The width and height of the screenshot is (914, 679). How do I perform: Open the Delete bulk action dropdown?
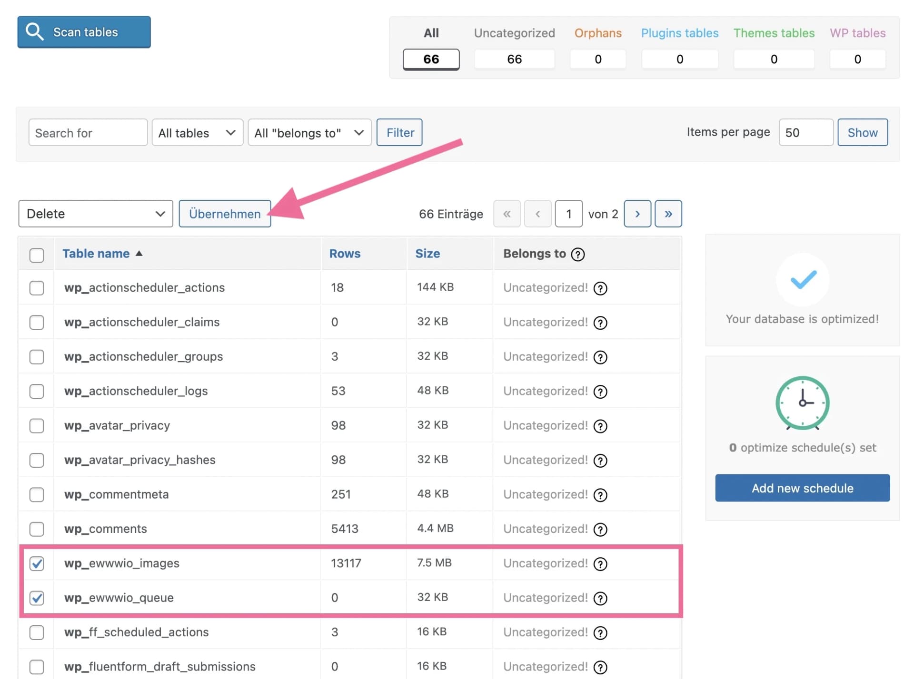pyautogui.click(x=95, y=214)
